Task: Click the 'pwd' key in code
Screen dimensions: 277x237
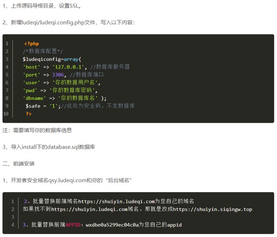Action: click(30, 90)
